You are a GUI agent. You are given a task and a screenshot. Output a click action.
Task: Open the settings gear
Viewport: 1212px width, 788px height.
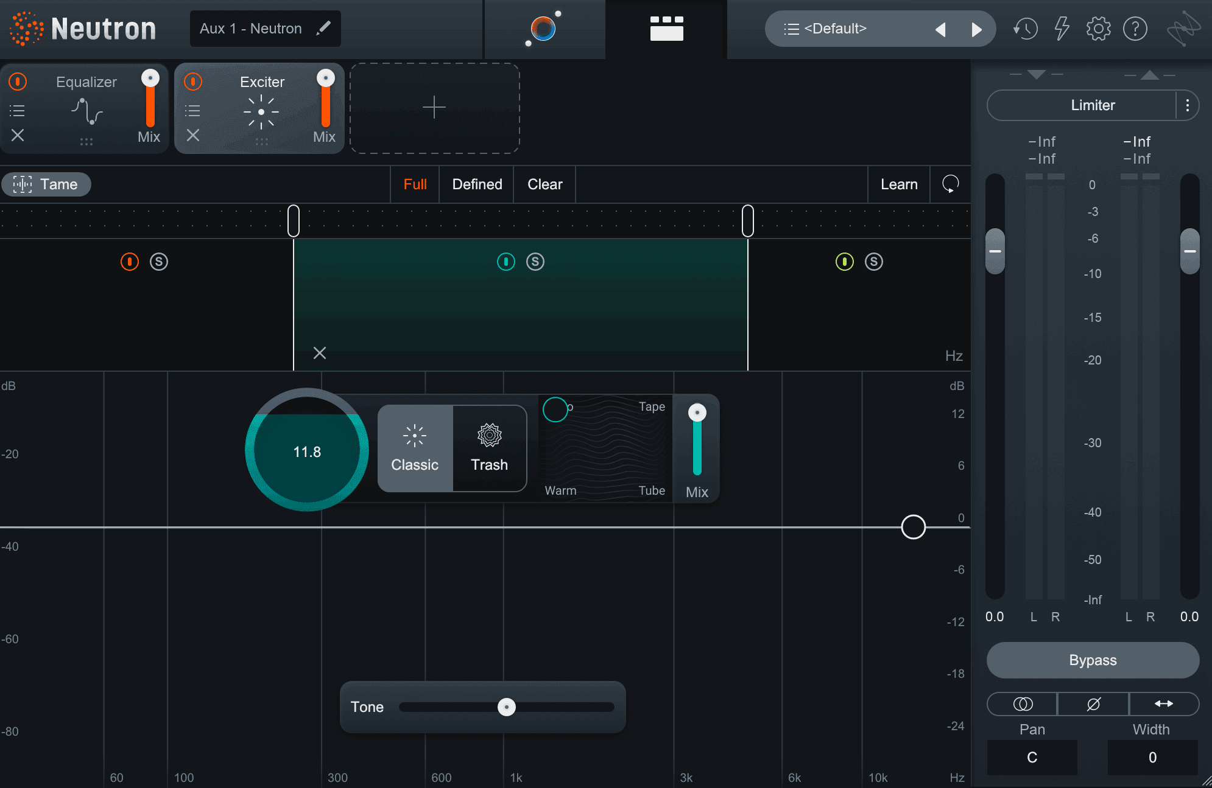coord(1099,29)
